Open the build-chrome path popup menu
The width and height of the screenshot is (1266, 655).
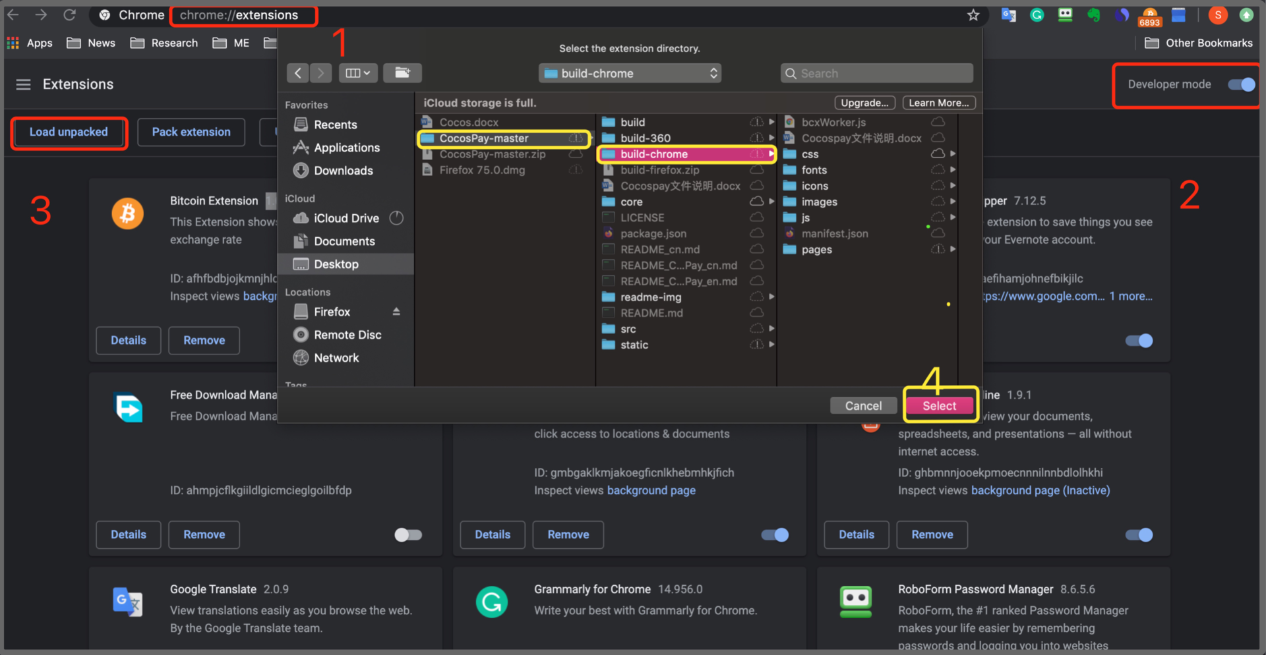click(x=630, y=73)
